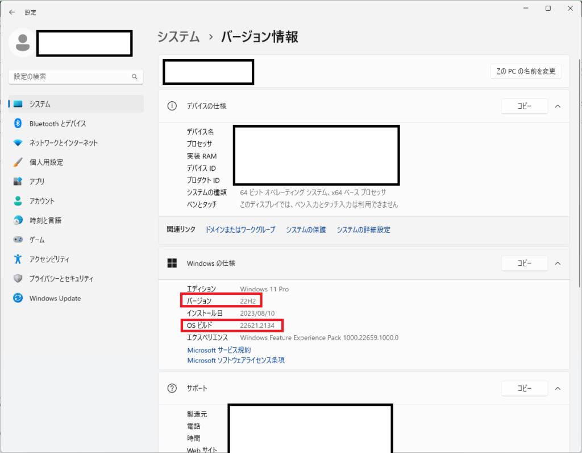Copy the デバイスの仕様 details
The height and width of the screenshot is (453, 582).
tap(524, 106)
